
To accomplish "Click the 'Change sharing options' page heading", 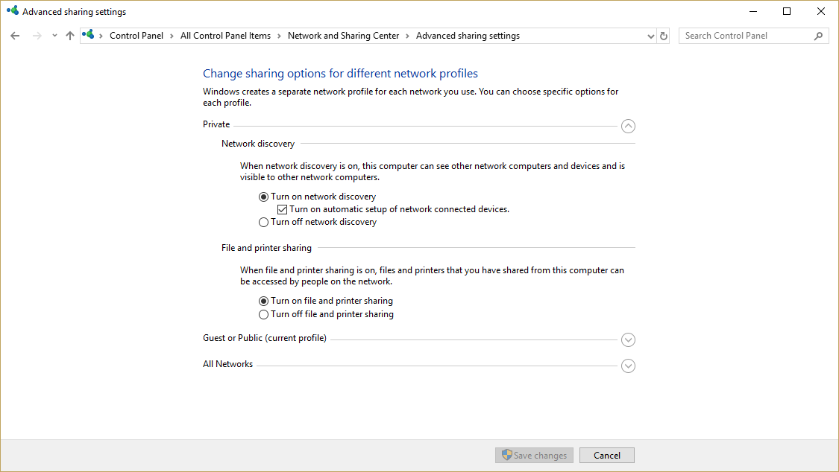I will 340,73.
